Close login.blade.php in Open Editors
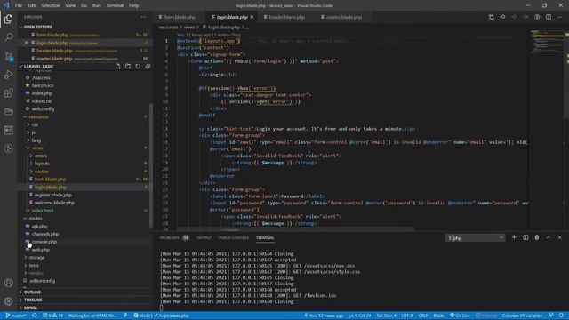 click(x=26, y=43)
